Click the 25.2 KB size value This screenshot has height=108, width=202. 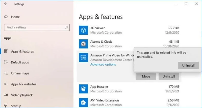(x=174, y=28)
